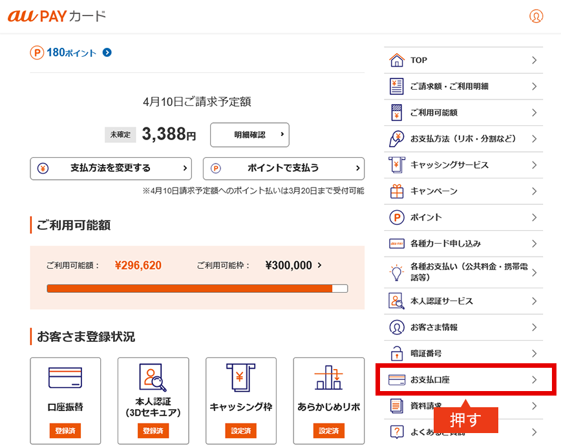561x446 pixels.
Task: Click the padlock icon for 暗証番号
Action: 396,354
